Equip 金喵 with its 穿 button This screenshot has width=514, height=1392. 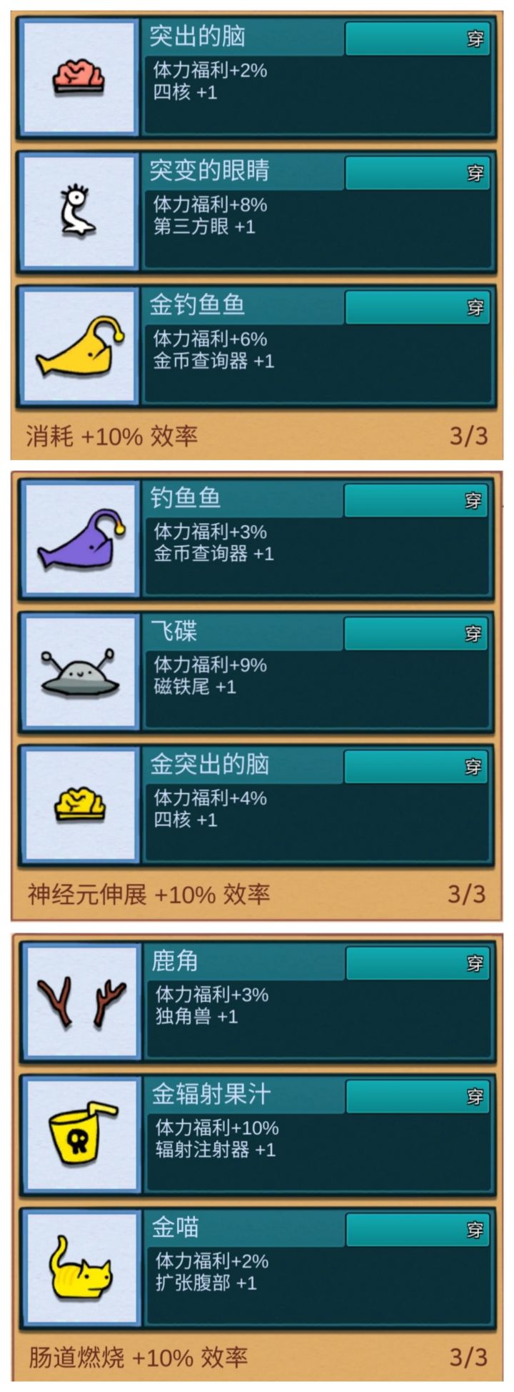click(x=418, y=1230)
